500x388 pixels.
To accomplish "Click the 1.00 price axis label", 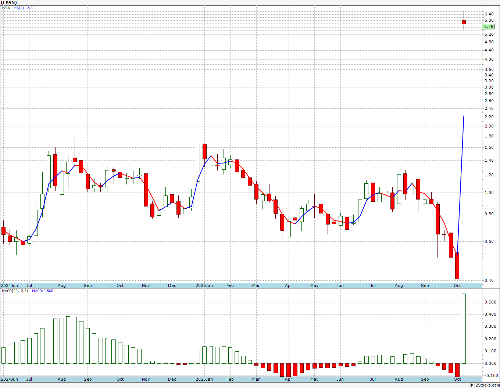I will (x=489, y=193).
